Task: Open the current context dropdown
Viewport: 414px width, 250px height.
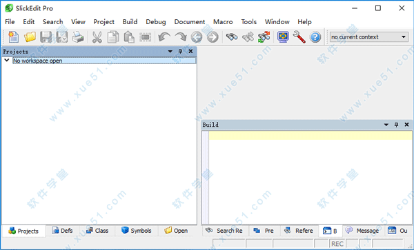Action: pos(369,37)
